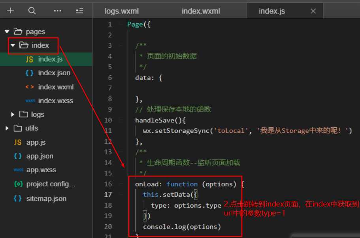Fold setData block at line 17
The image size is (360, 238).
pos(121,194)
